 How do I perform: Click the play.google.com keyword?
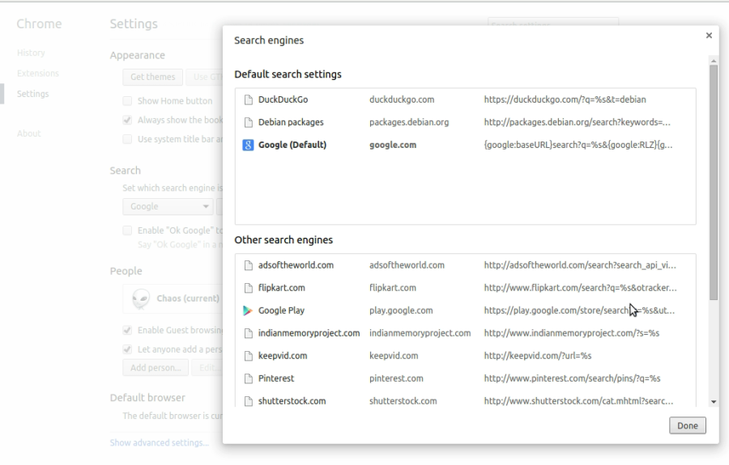pyautogui.click(x=401, y=311)
